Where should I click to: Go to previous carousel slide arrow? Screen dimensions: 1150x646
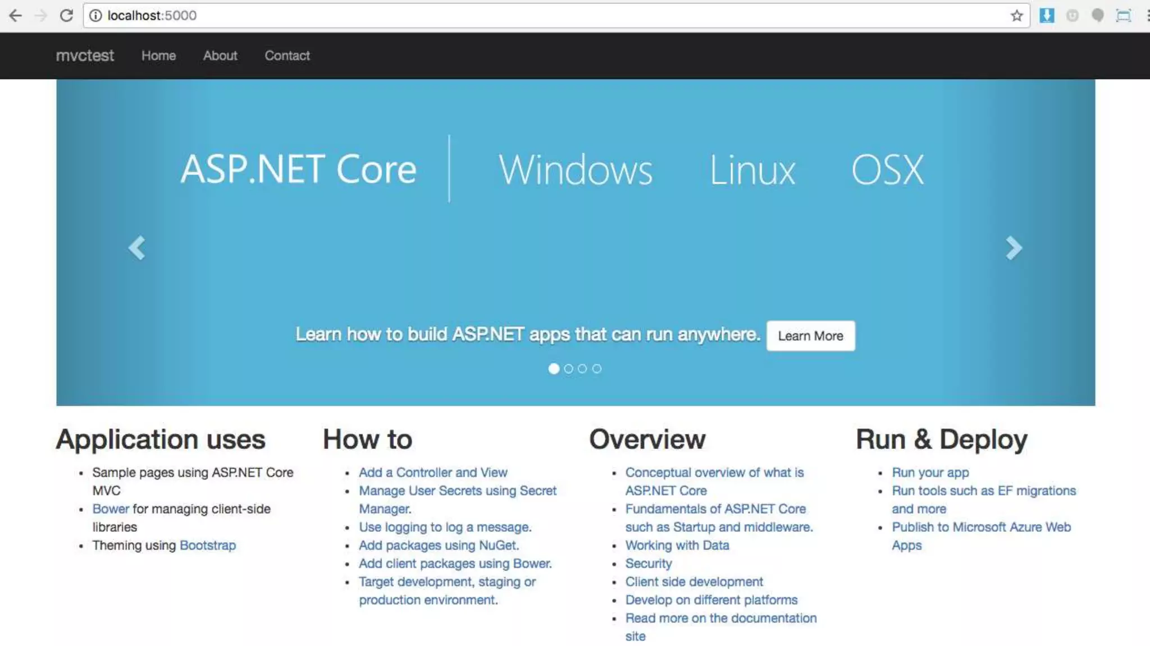(136, 247)
